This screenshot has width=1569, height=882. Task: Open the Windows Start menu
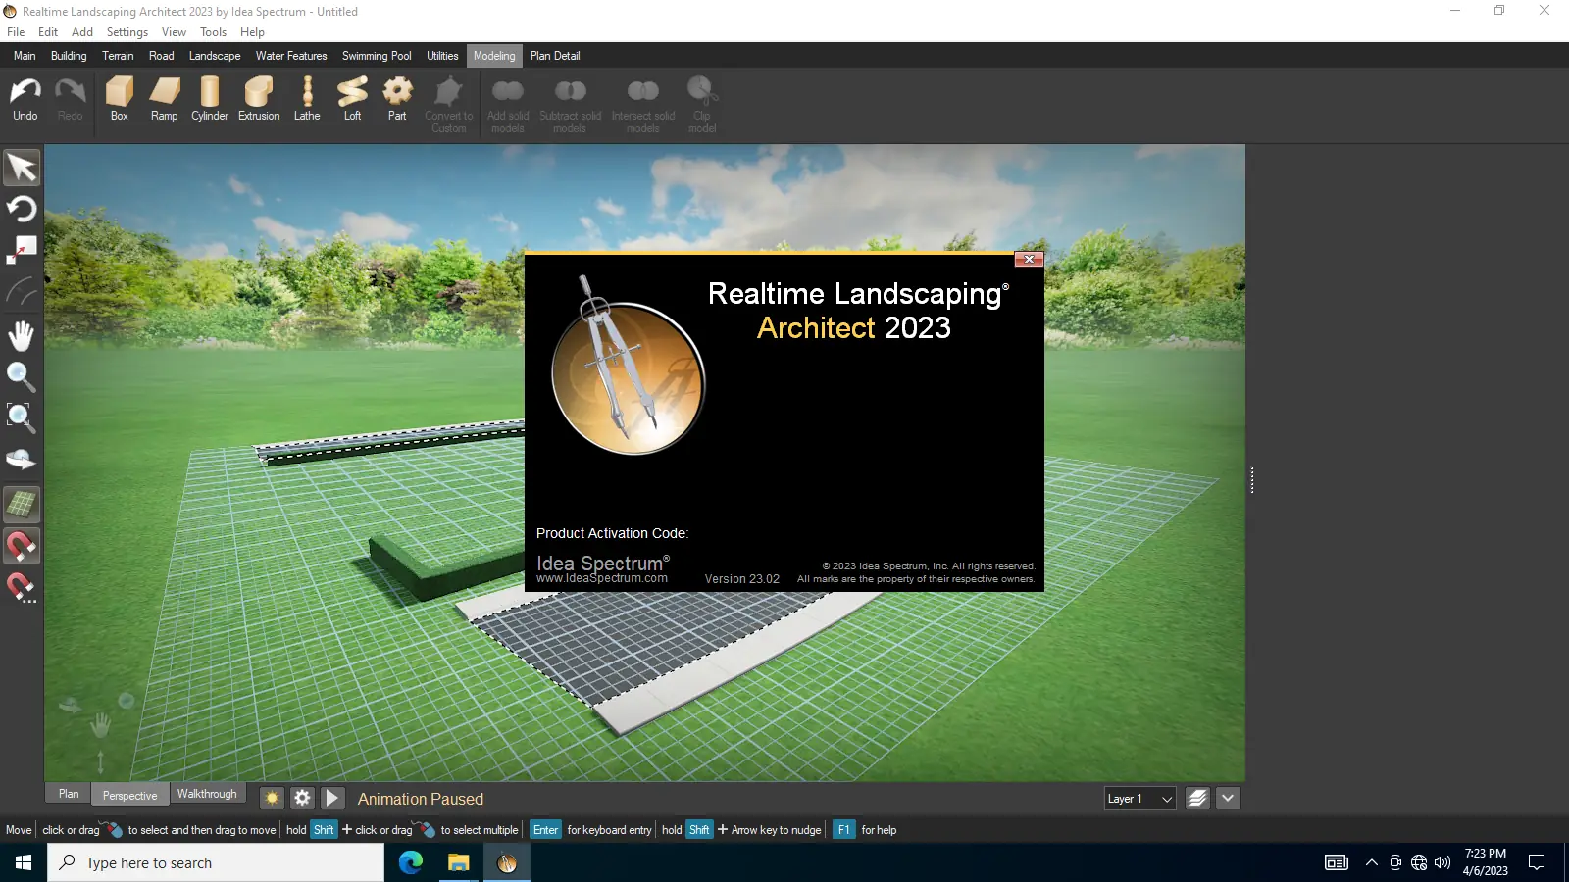pos(24,862)
